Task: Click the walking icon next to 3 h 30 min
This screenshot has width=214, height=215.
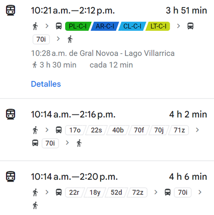Action: [x=35, y=65]
